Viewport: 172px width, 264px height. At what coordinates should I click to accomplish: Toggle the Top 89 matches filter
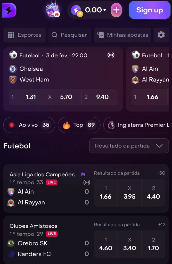click(79, 125)
